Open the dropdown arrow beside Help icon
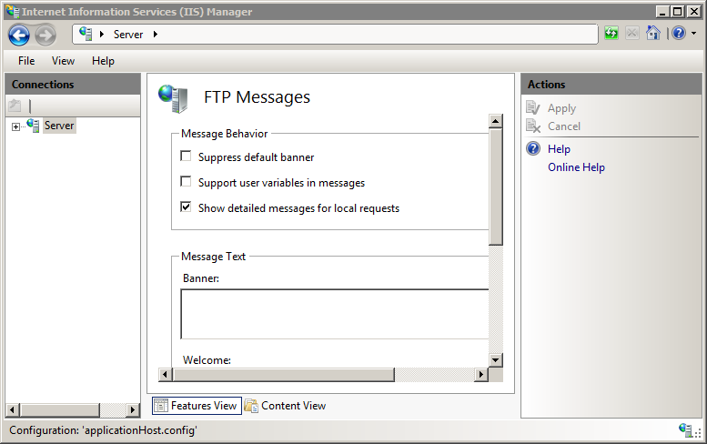 [693, 34]
